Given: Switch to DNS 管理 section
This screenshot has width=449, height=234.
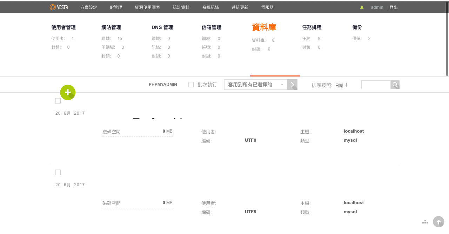Looking at the screenshot, I should pos(162,27).
